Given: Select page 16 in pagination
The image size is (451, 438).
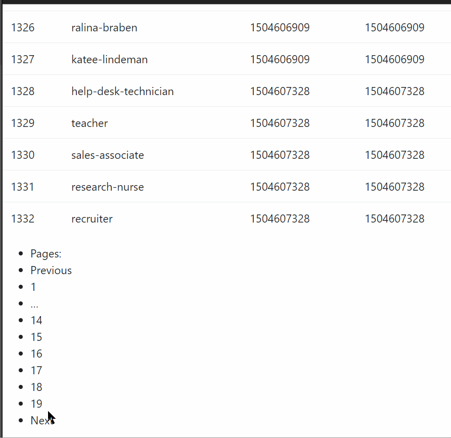Looking at the screenshot, I should pyautogui.click(x=36, y=354).
